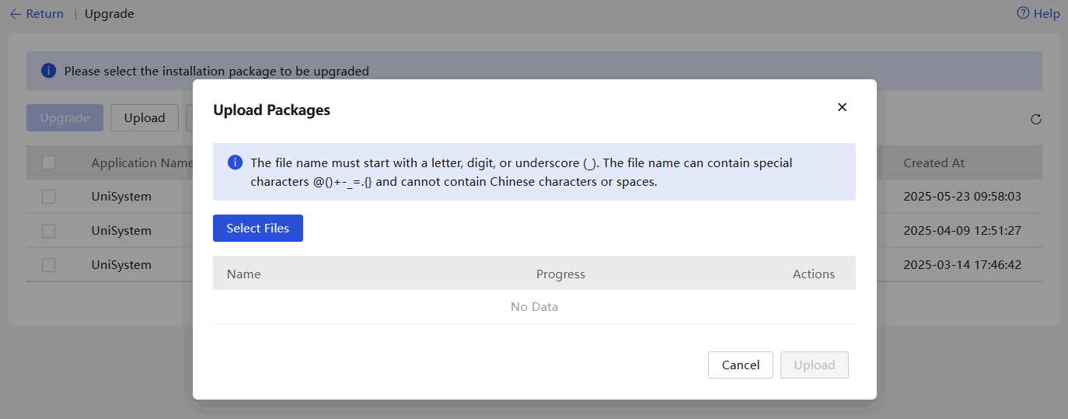Check the second UniSystem row checkbox

(48, 231)
